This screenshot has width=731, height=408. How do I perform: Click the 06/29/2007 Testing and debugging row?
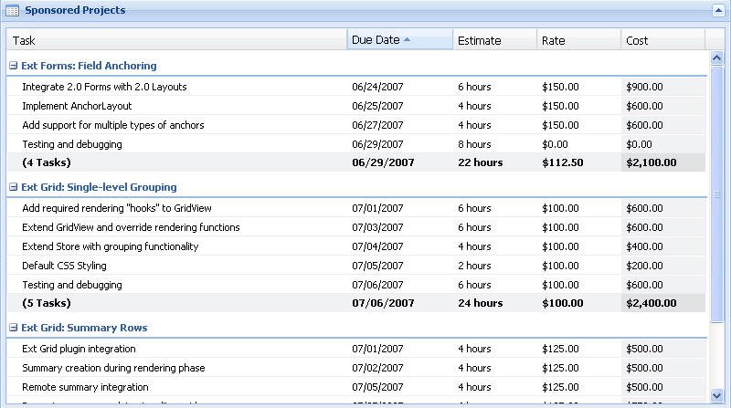pos(355,144)
